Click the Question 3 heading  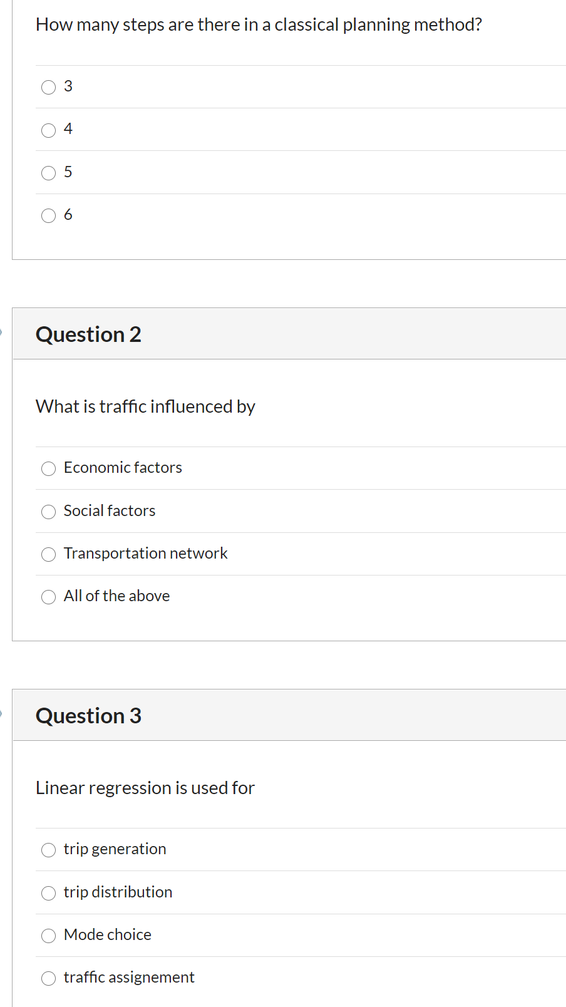tap(88, 716)
